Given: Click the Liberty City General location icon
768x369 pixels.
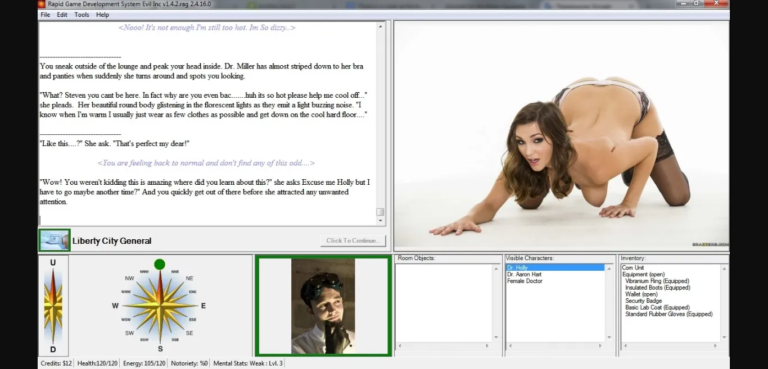Looking at the screenshot, I should [x=55, y=240].
